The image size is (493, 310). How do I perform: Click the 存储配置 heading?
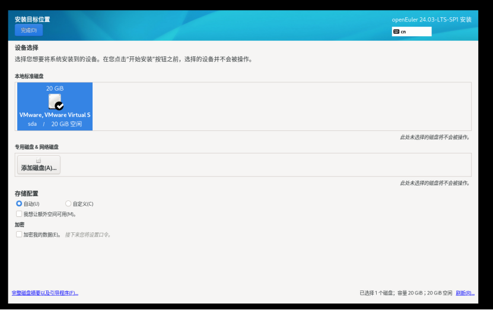[x=27, y=193]
